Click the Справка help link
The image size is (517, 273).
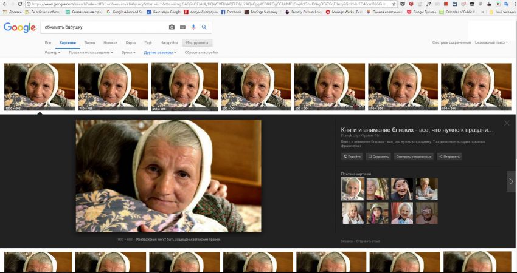click(x=347, y=241)
